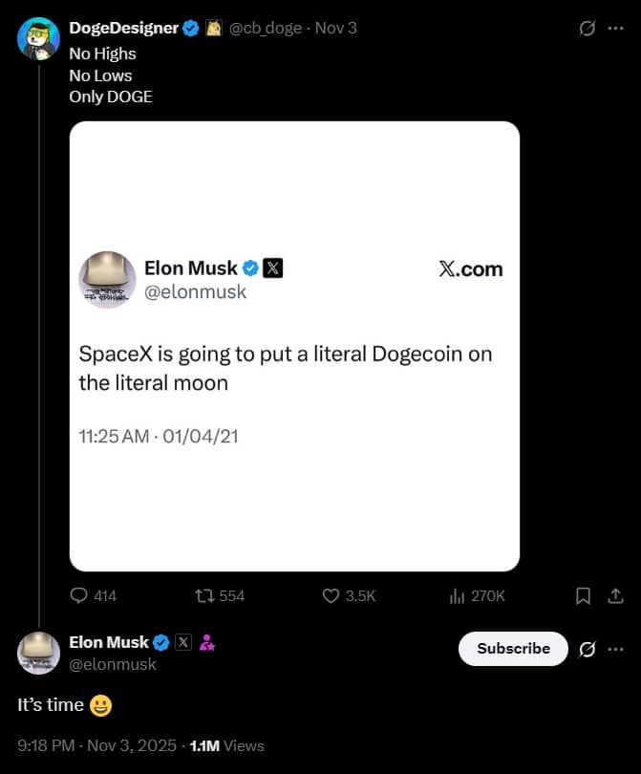
Task: Open more options on DogeDesigner's post
Action: click(616, 28)
